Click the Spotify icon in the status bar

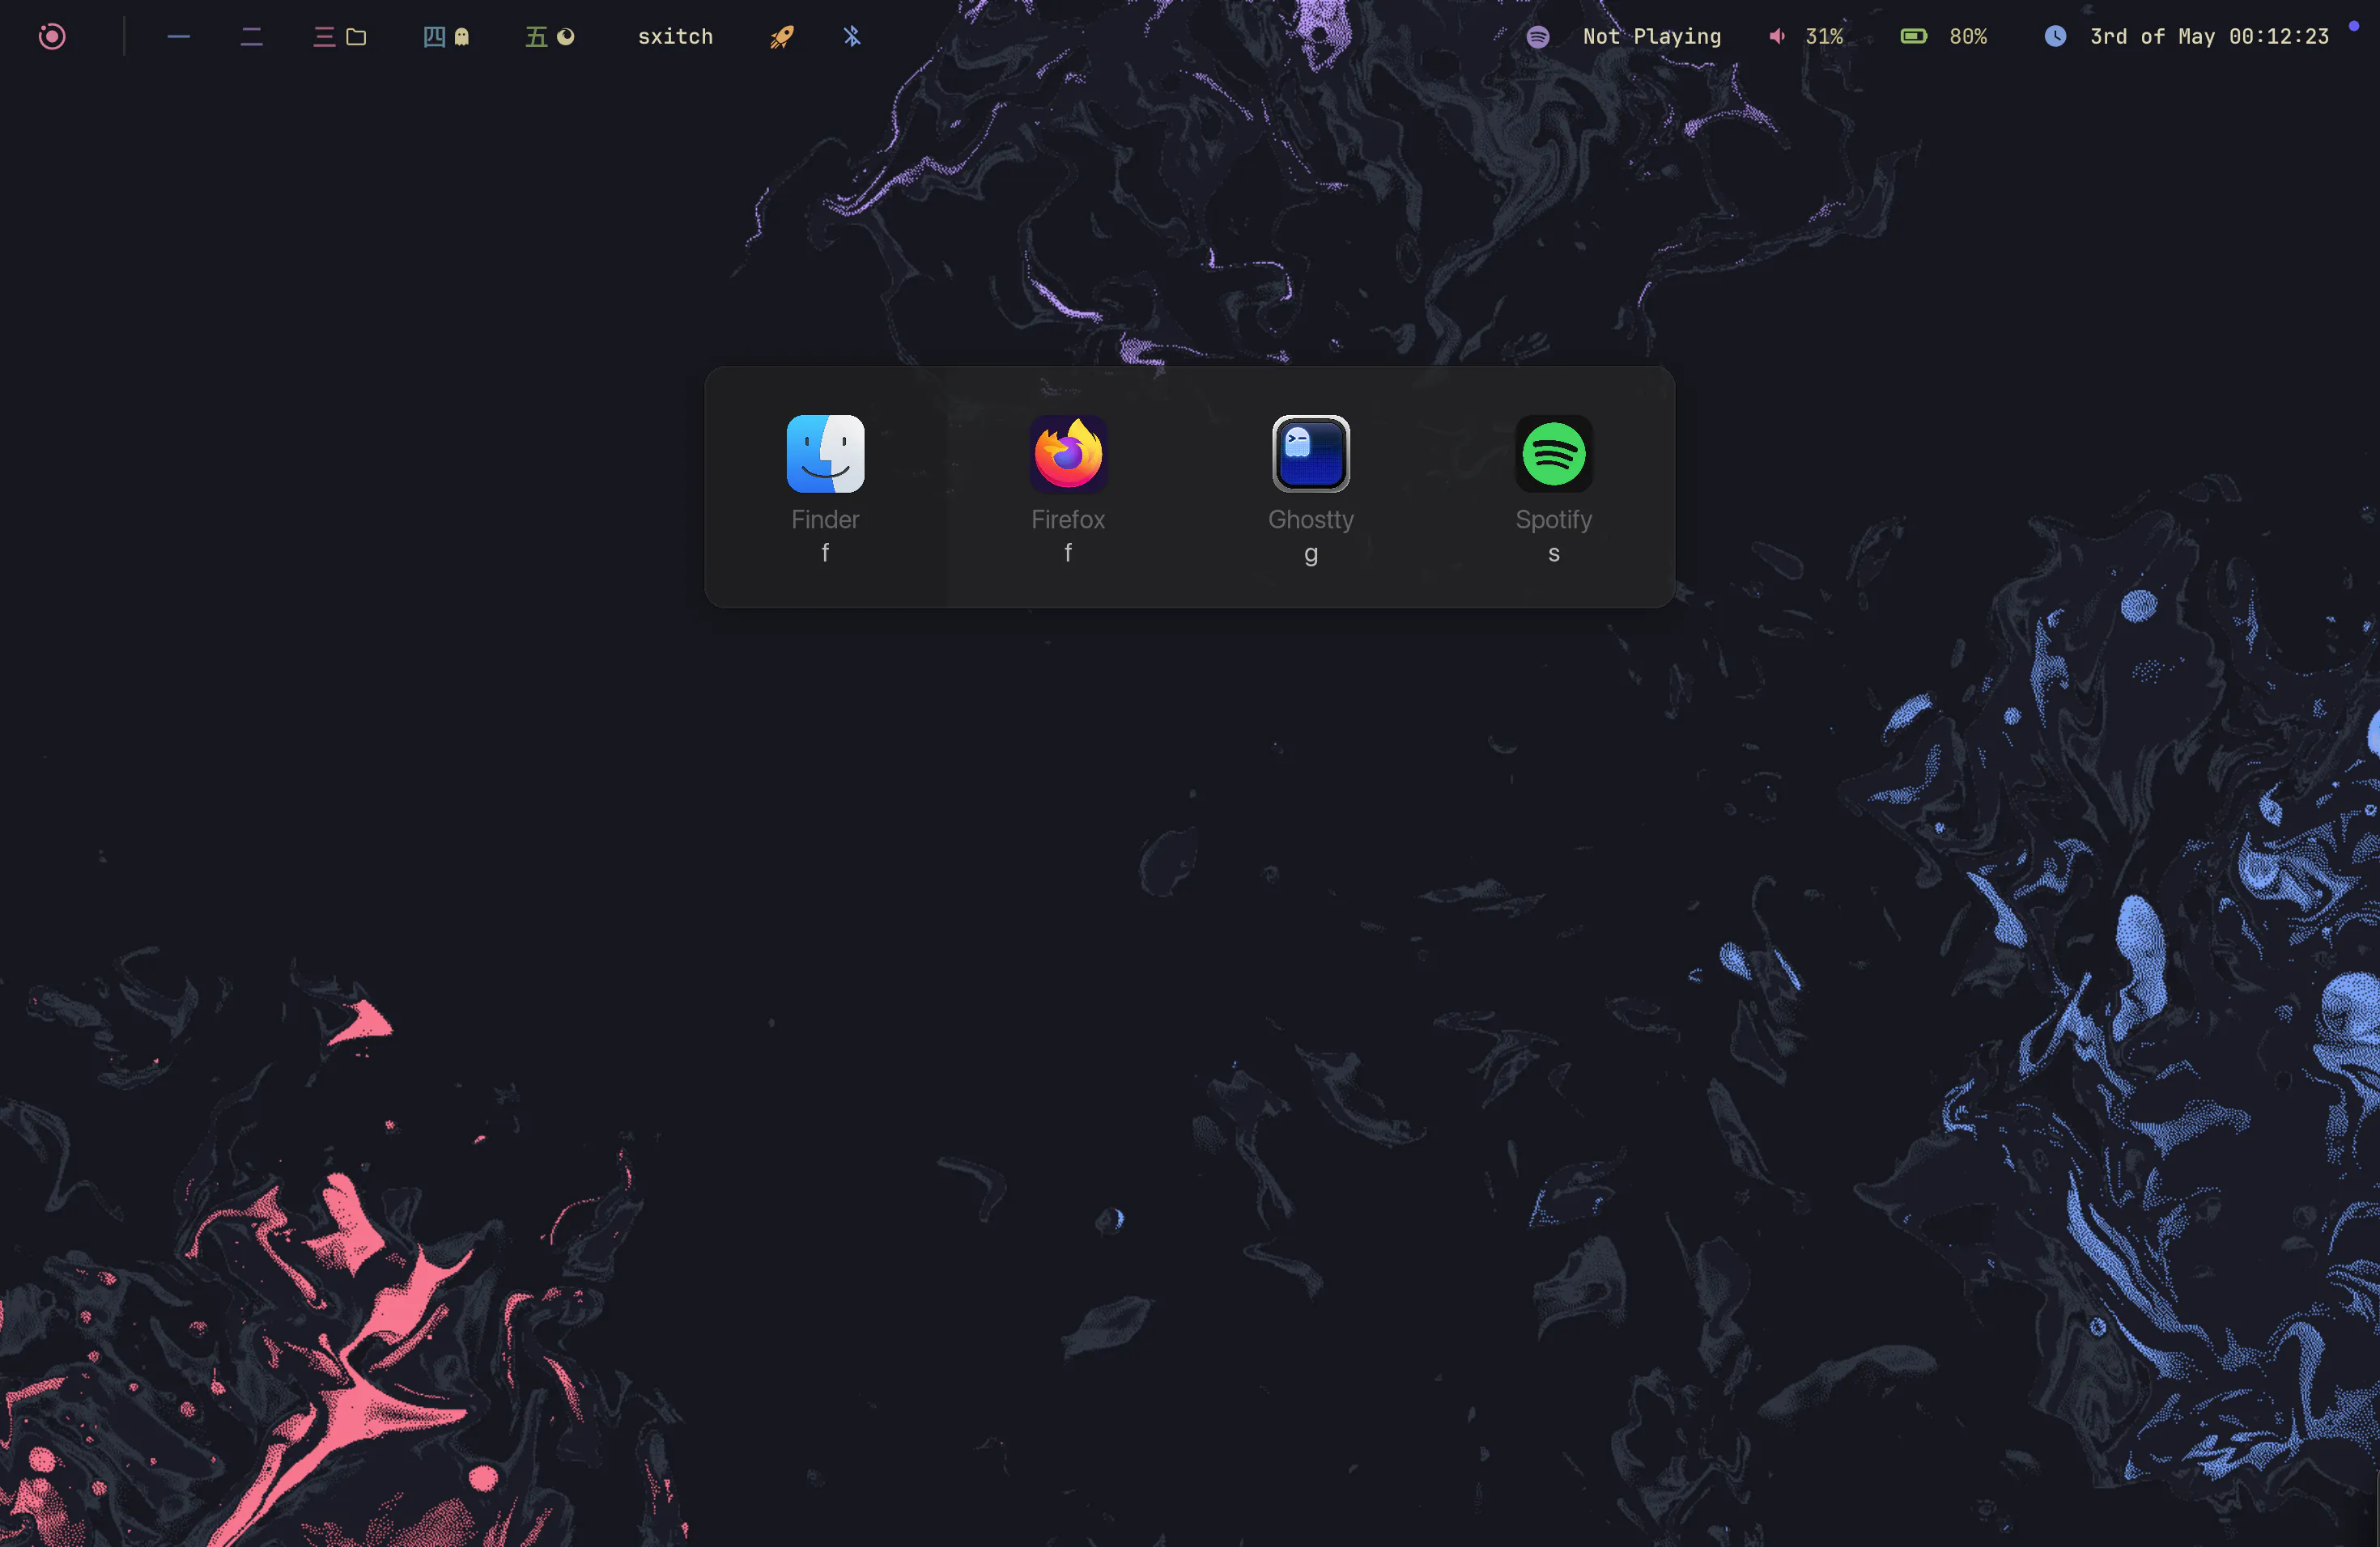tap(1538, 37)
